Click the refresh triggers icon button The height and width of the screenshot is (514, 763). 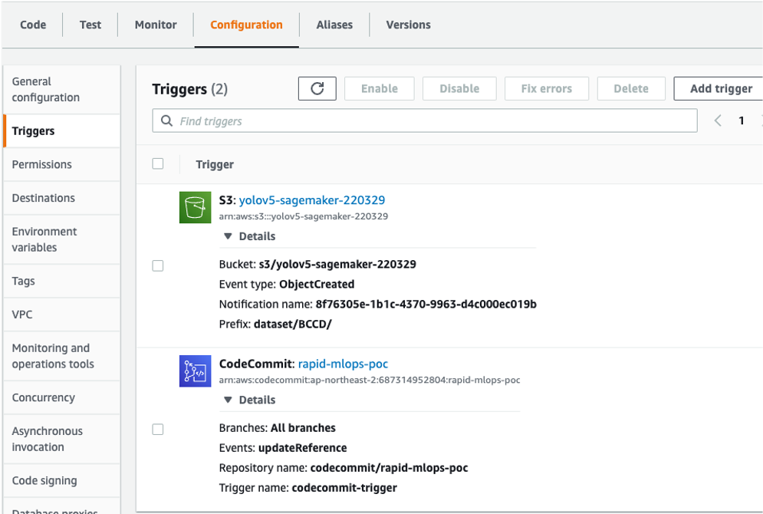pos(317,88)
